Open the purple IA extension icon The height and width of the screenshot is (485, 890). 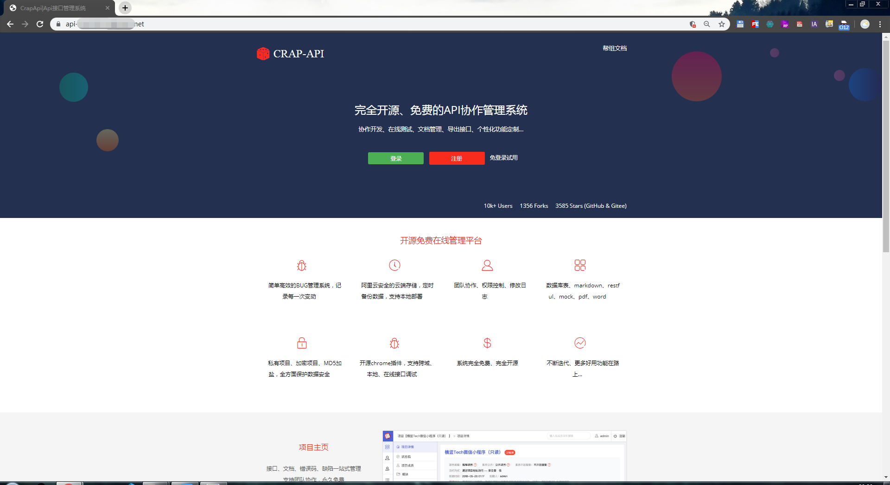[x=814, y=24]
